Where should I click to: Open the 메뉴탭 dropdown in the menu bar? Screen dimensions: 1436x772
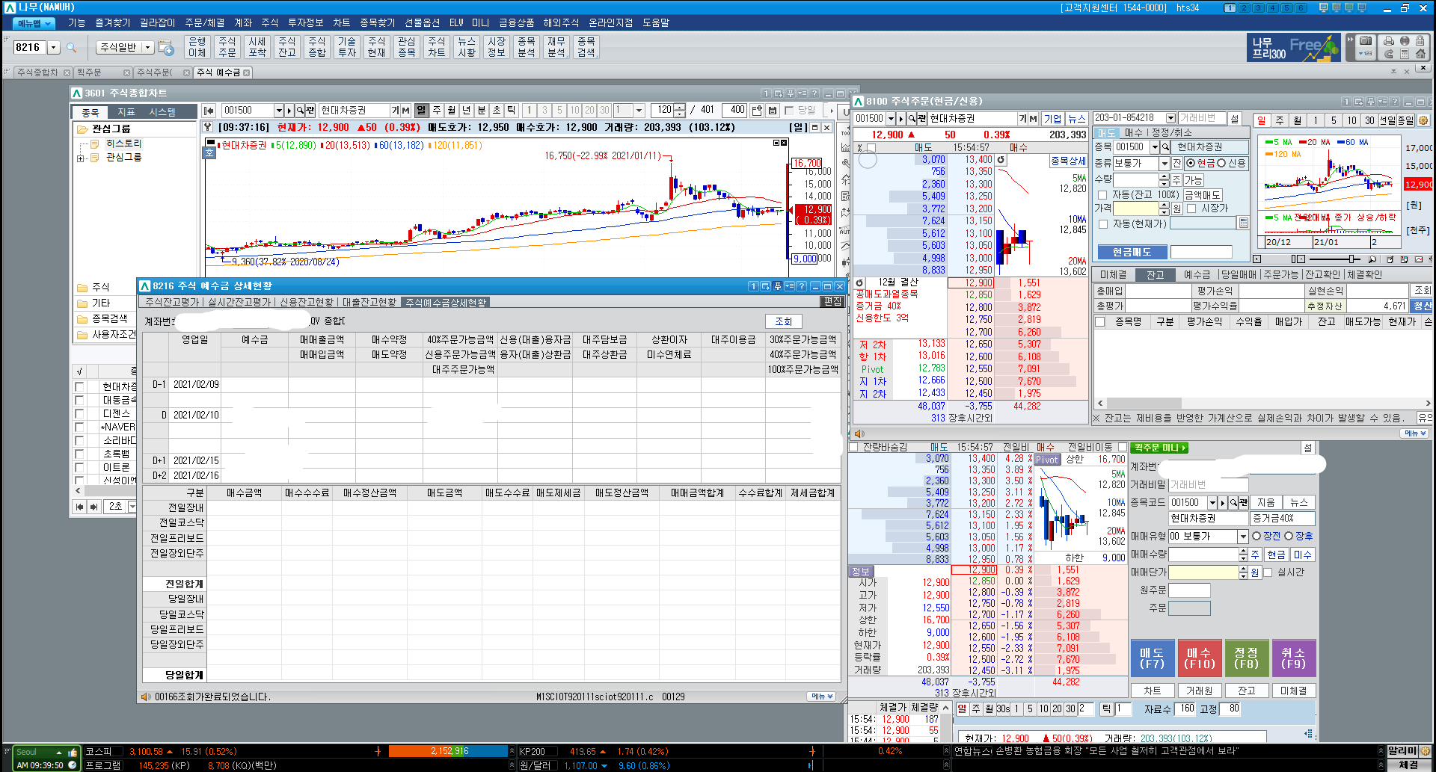click(35, 23)
